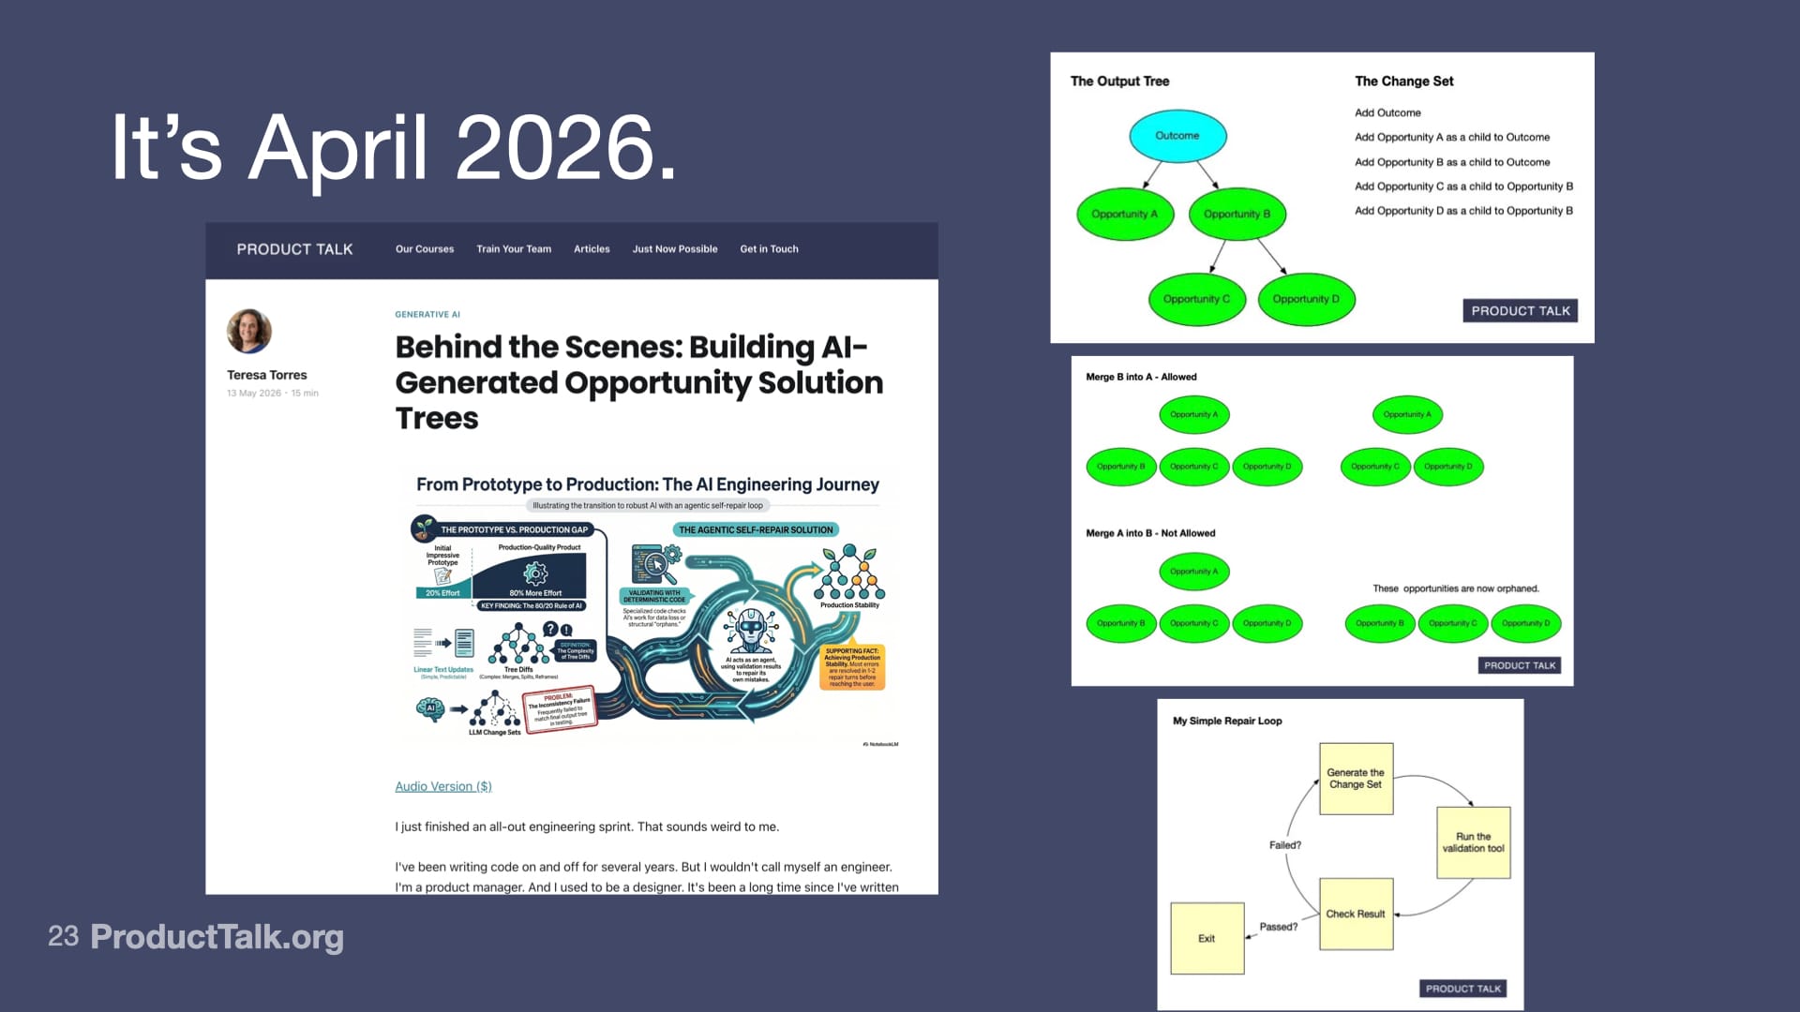Click the PRODUCT TALK logo in the site header
1800x1012 pixels.
[294, 249]
